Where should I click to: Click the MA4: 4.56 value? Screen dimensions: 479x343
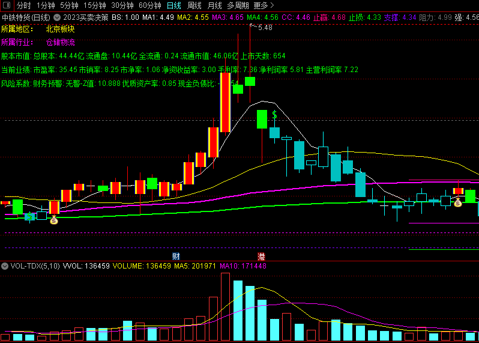tap(262, 17)
